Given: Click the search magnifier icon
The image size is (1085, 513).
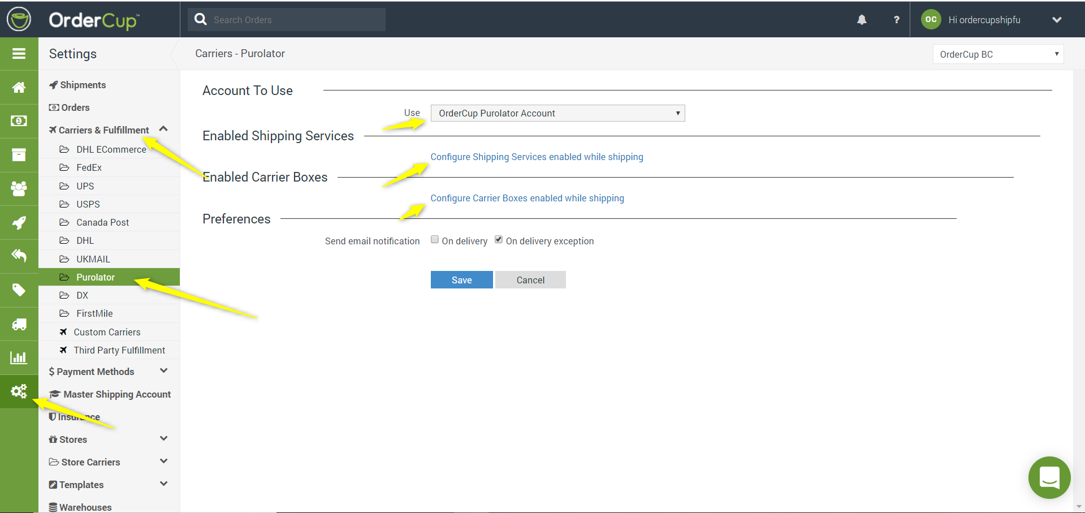Looking at the screenshot, I should [x=201, y=19].
